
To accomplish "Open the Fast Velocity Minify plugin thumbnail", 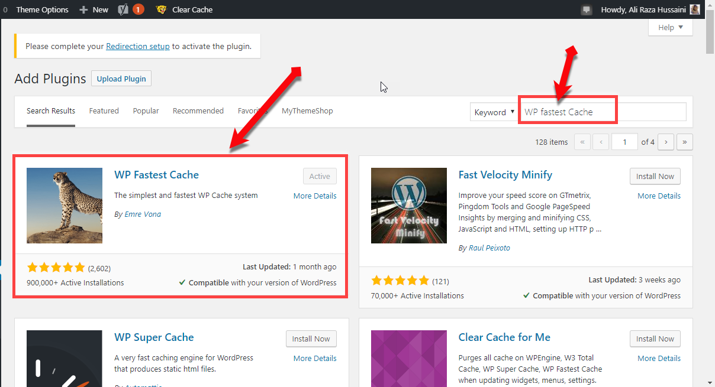I will (409, 206).
